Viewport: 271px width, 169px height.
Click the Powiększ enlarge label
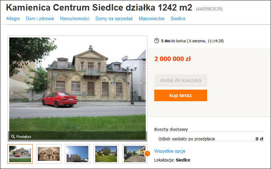[24, 137]
